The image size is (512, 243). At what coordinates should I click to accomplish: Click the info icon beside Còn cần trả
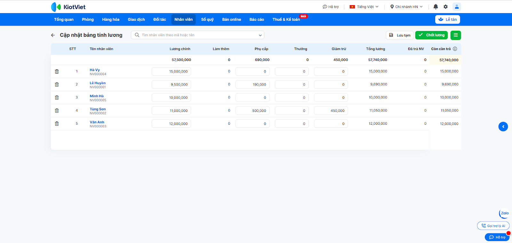pos(455,49)
